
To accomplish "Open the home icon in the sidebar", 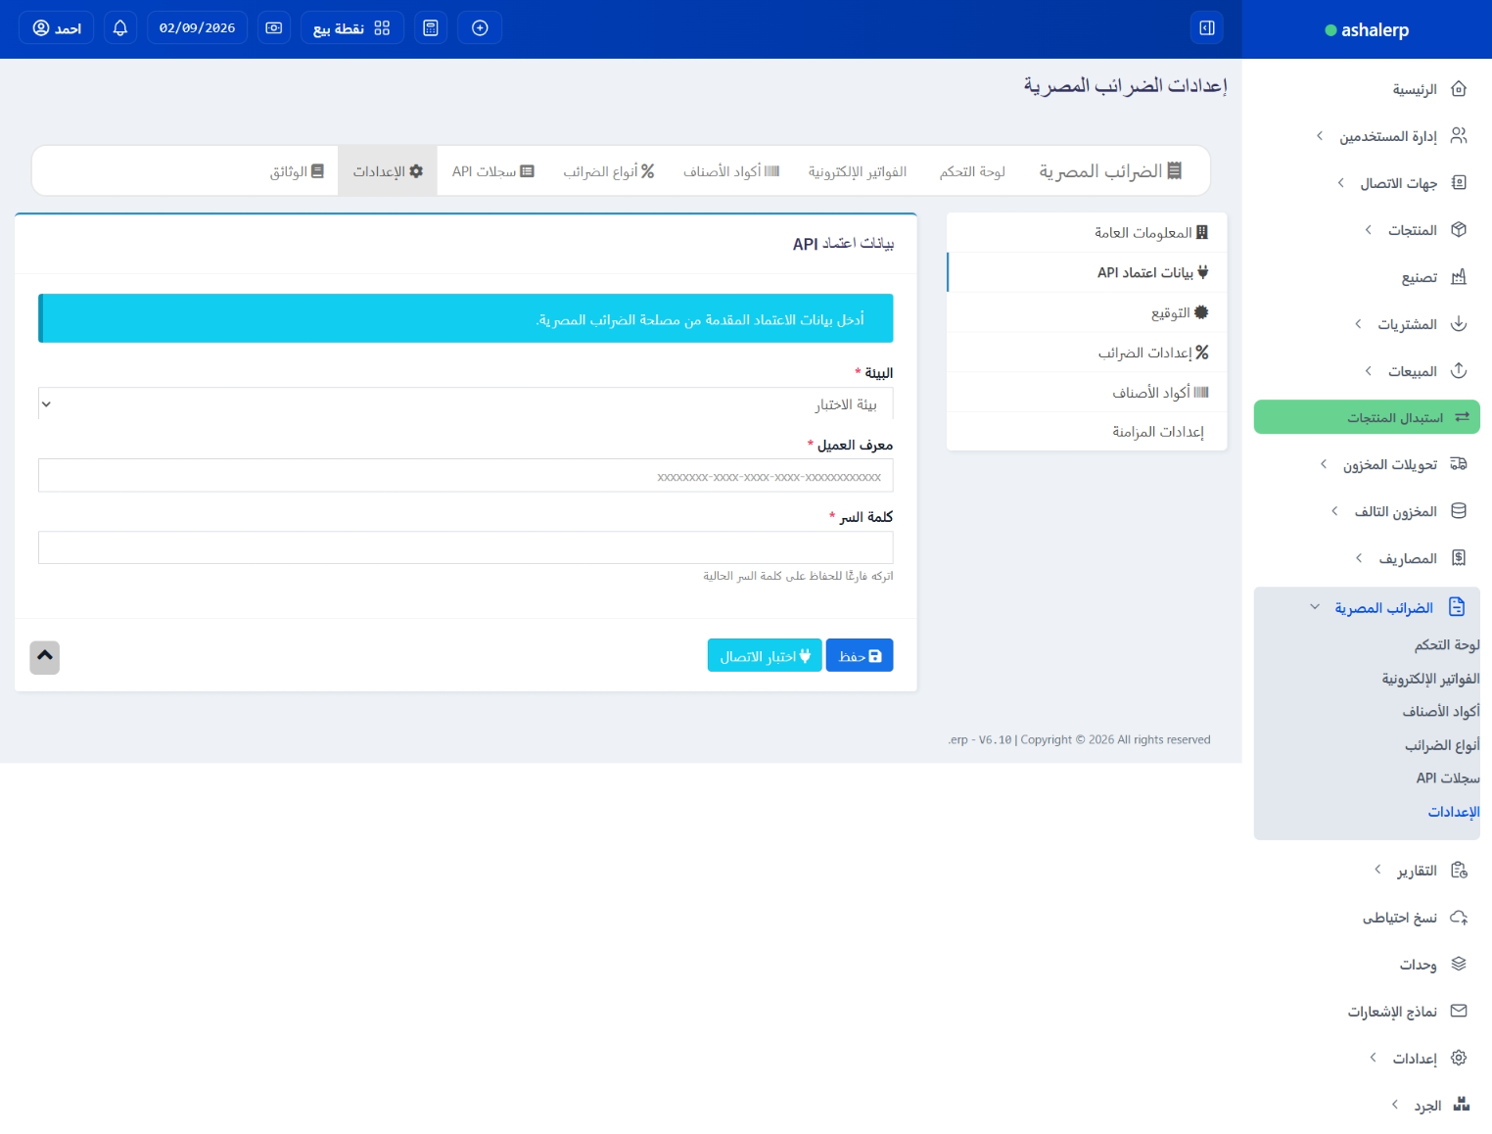I will point(1459,89).
